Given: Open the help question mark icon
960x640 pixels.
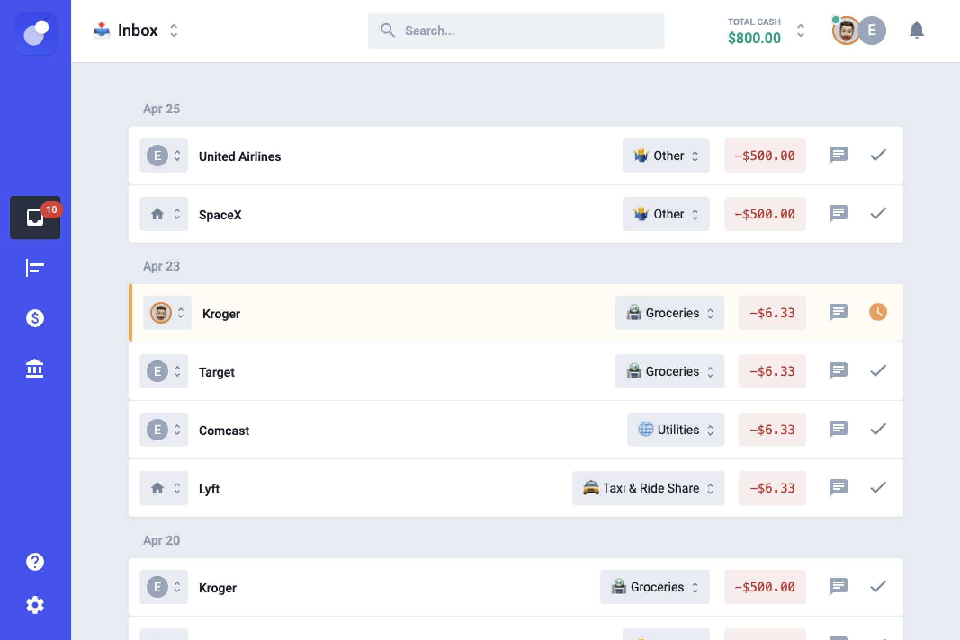Looking at the screenshot, I should [35, 562].
